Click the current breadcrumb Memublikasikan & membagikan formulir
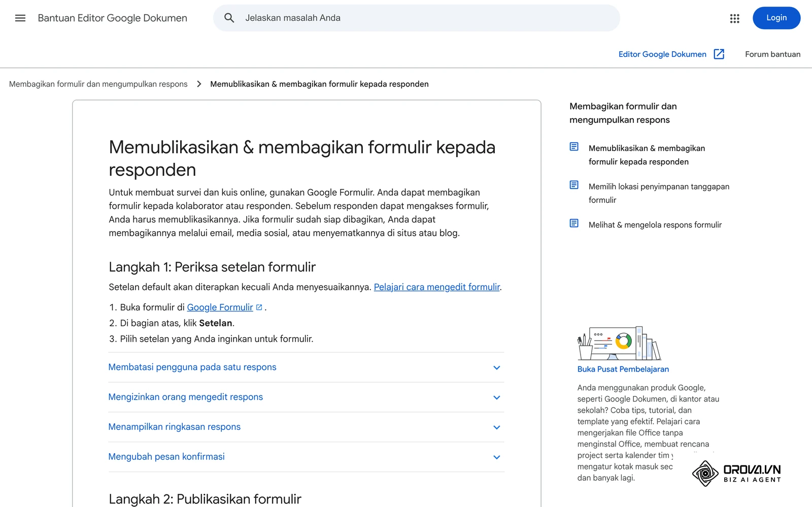Image resolution: width=812 pixels, height=507 pixels. pyautogui.click(x=319, y=84)
